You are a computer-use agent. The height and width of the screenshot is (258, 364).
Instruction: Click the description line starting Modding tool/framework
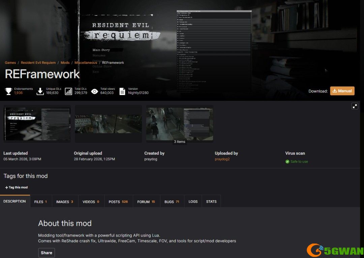(x=99, y=235)
